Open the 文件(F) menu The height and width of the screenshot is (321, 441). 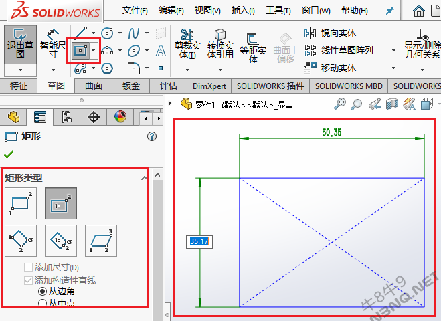pyautogui.click(x=135, y=11)
